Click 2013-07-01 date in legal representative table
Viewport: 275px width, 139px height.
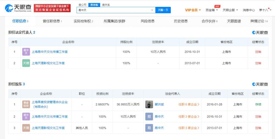[192, 63]
